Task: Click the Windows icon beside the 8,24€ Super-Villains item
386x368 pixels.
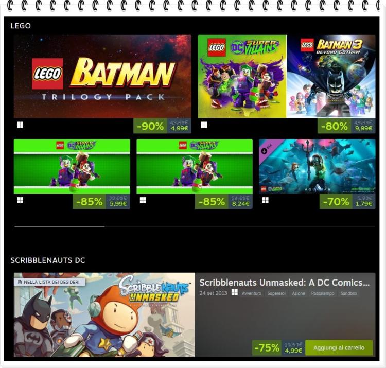Action: [x=143, y=200]
